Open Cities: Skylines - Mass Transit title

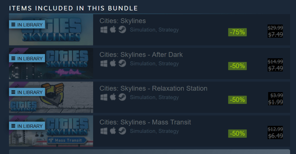click(x=145, y=122)
